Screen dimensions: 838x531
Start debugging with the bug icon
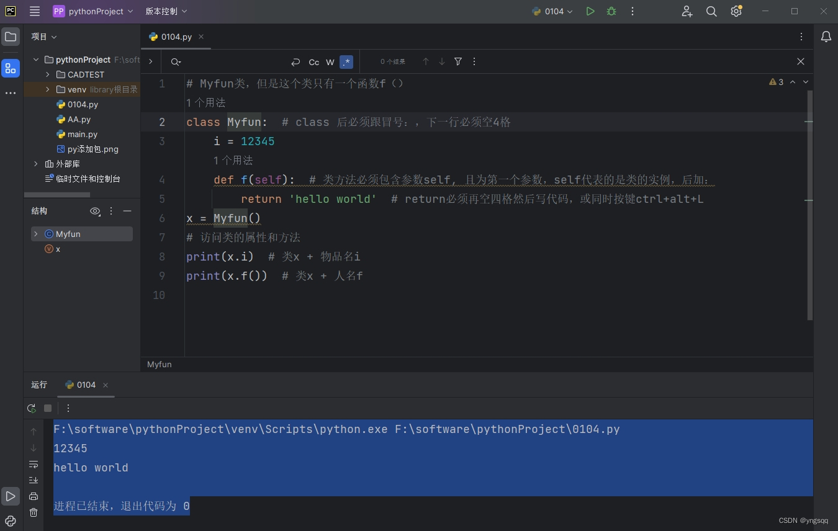(611, 11)
